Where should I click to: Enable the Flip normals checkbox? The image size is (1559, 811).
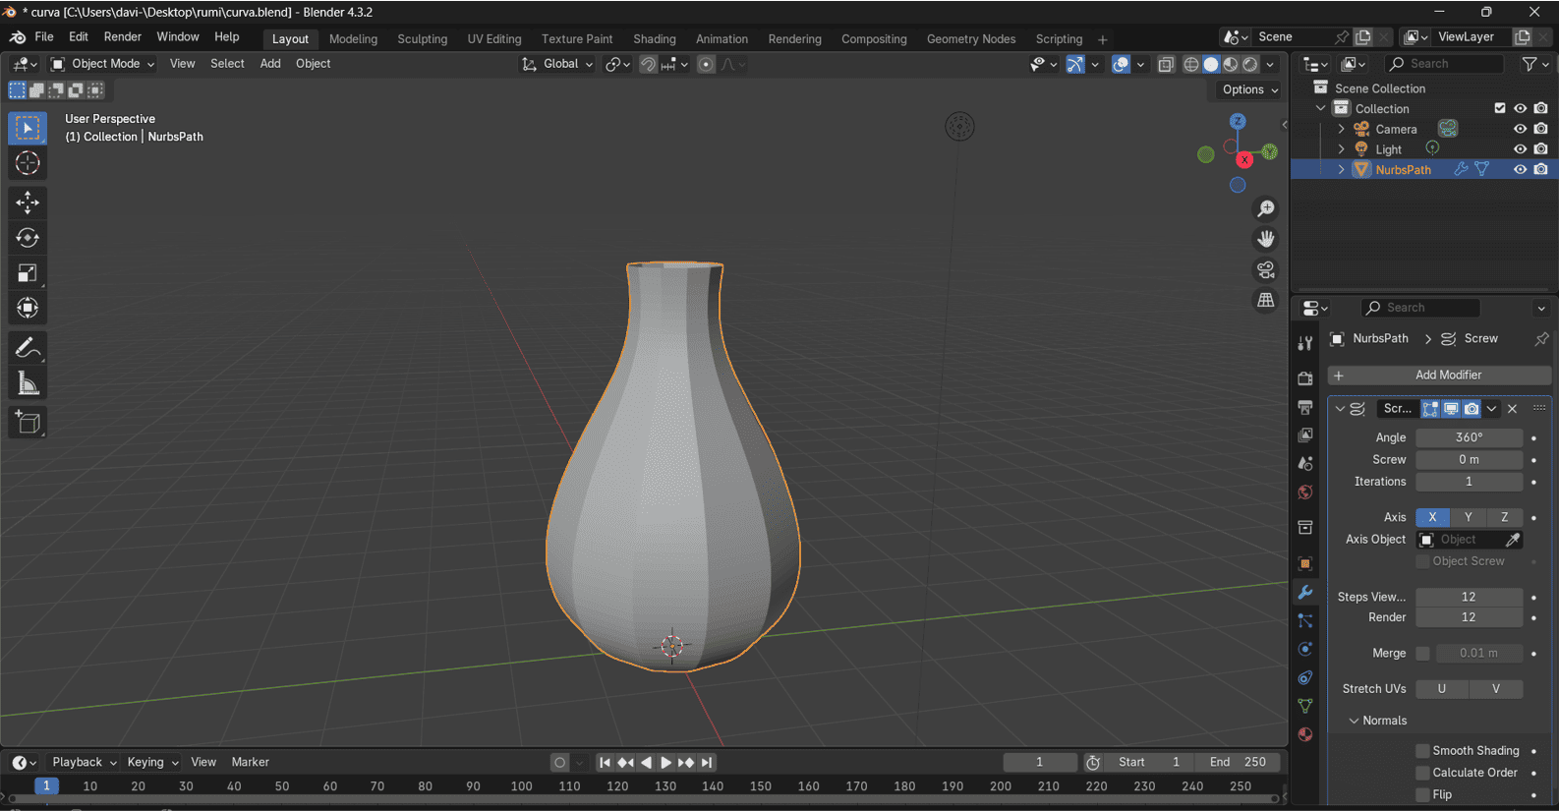1422,794
